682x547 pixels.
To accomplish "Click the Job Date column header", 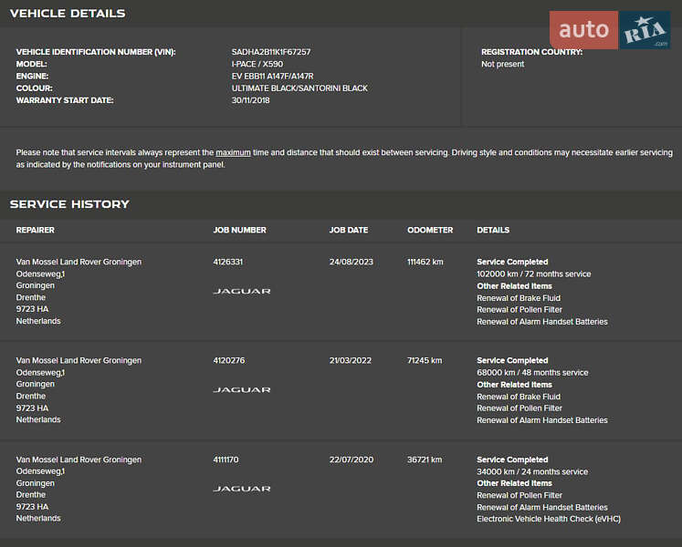I will coord(349,231).
